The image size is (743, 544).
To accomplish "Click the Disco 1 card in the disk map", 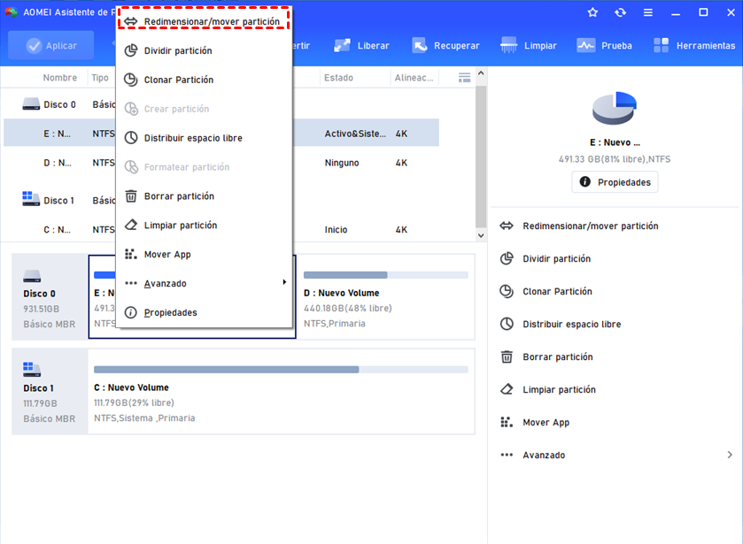I will pos(50,392).
